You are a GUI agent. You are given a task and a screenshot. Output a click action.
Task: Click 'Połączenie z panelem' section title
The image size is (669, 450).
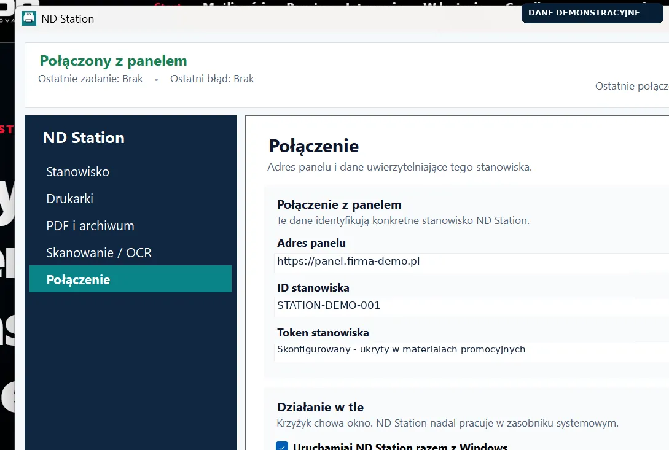click(339, 204)
